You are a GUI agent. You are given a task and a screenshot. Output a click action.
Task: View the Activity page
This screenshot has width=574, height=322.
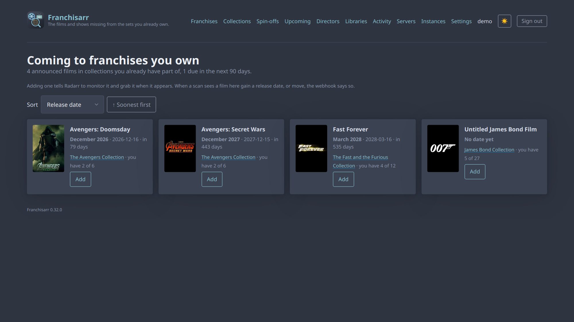[x=382, y=21]
